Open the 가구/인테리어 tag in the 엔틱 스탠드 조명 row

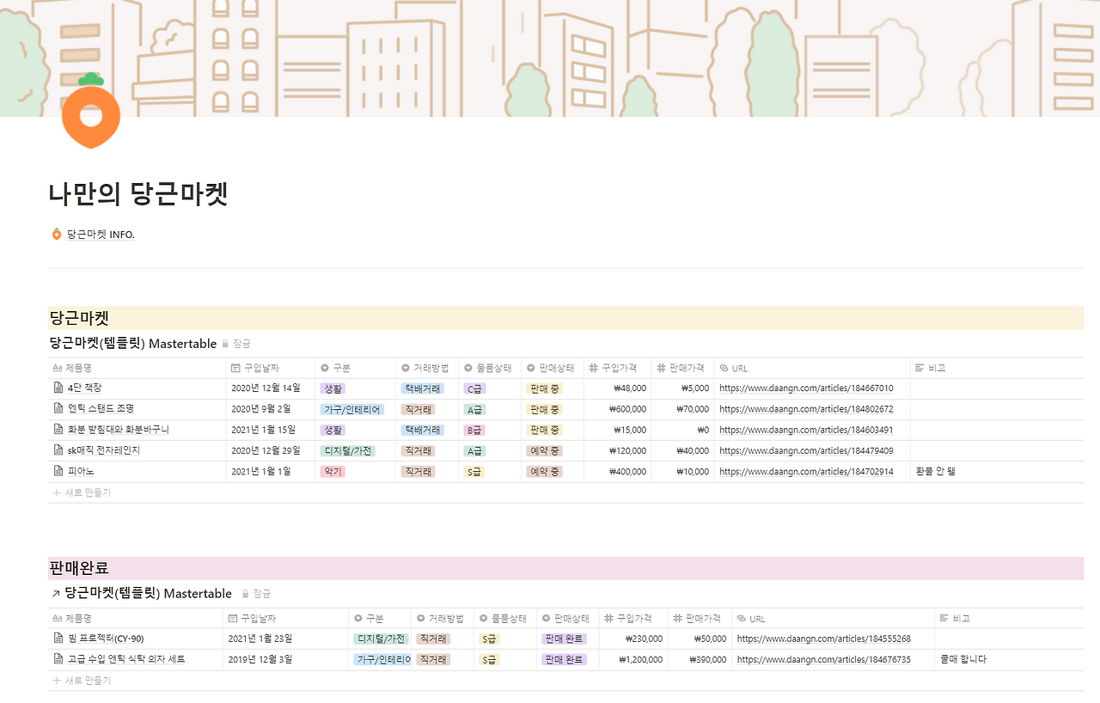coord(352,409)
